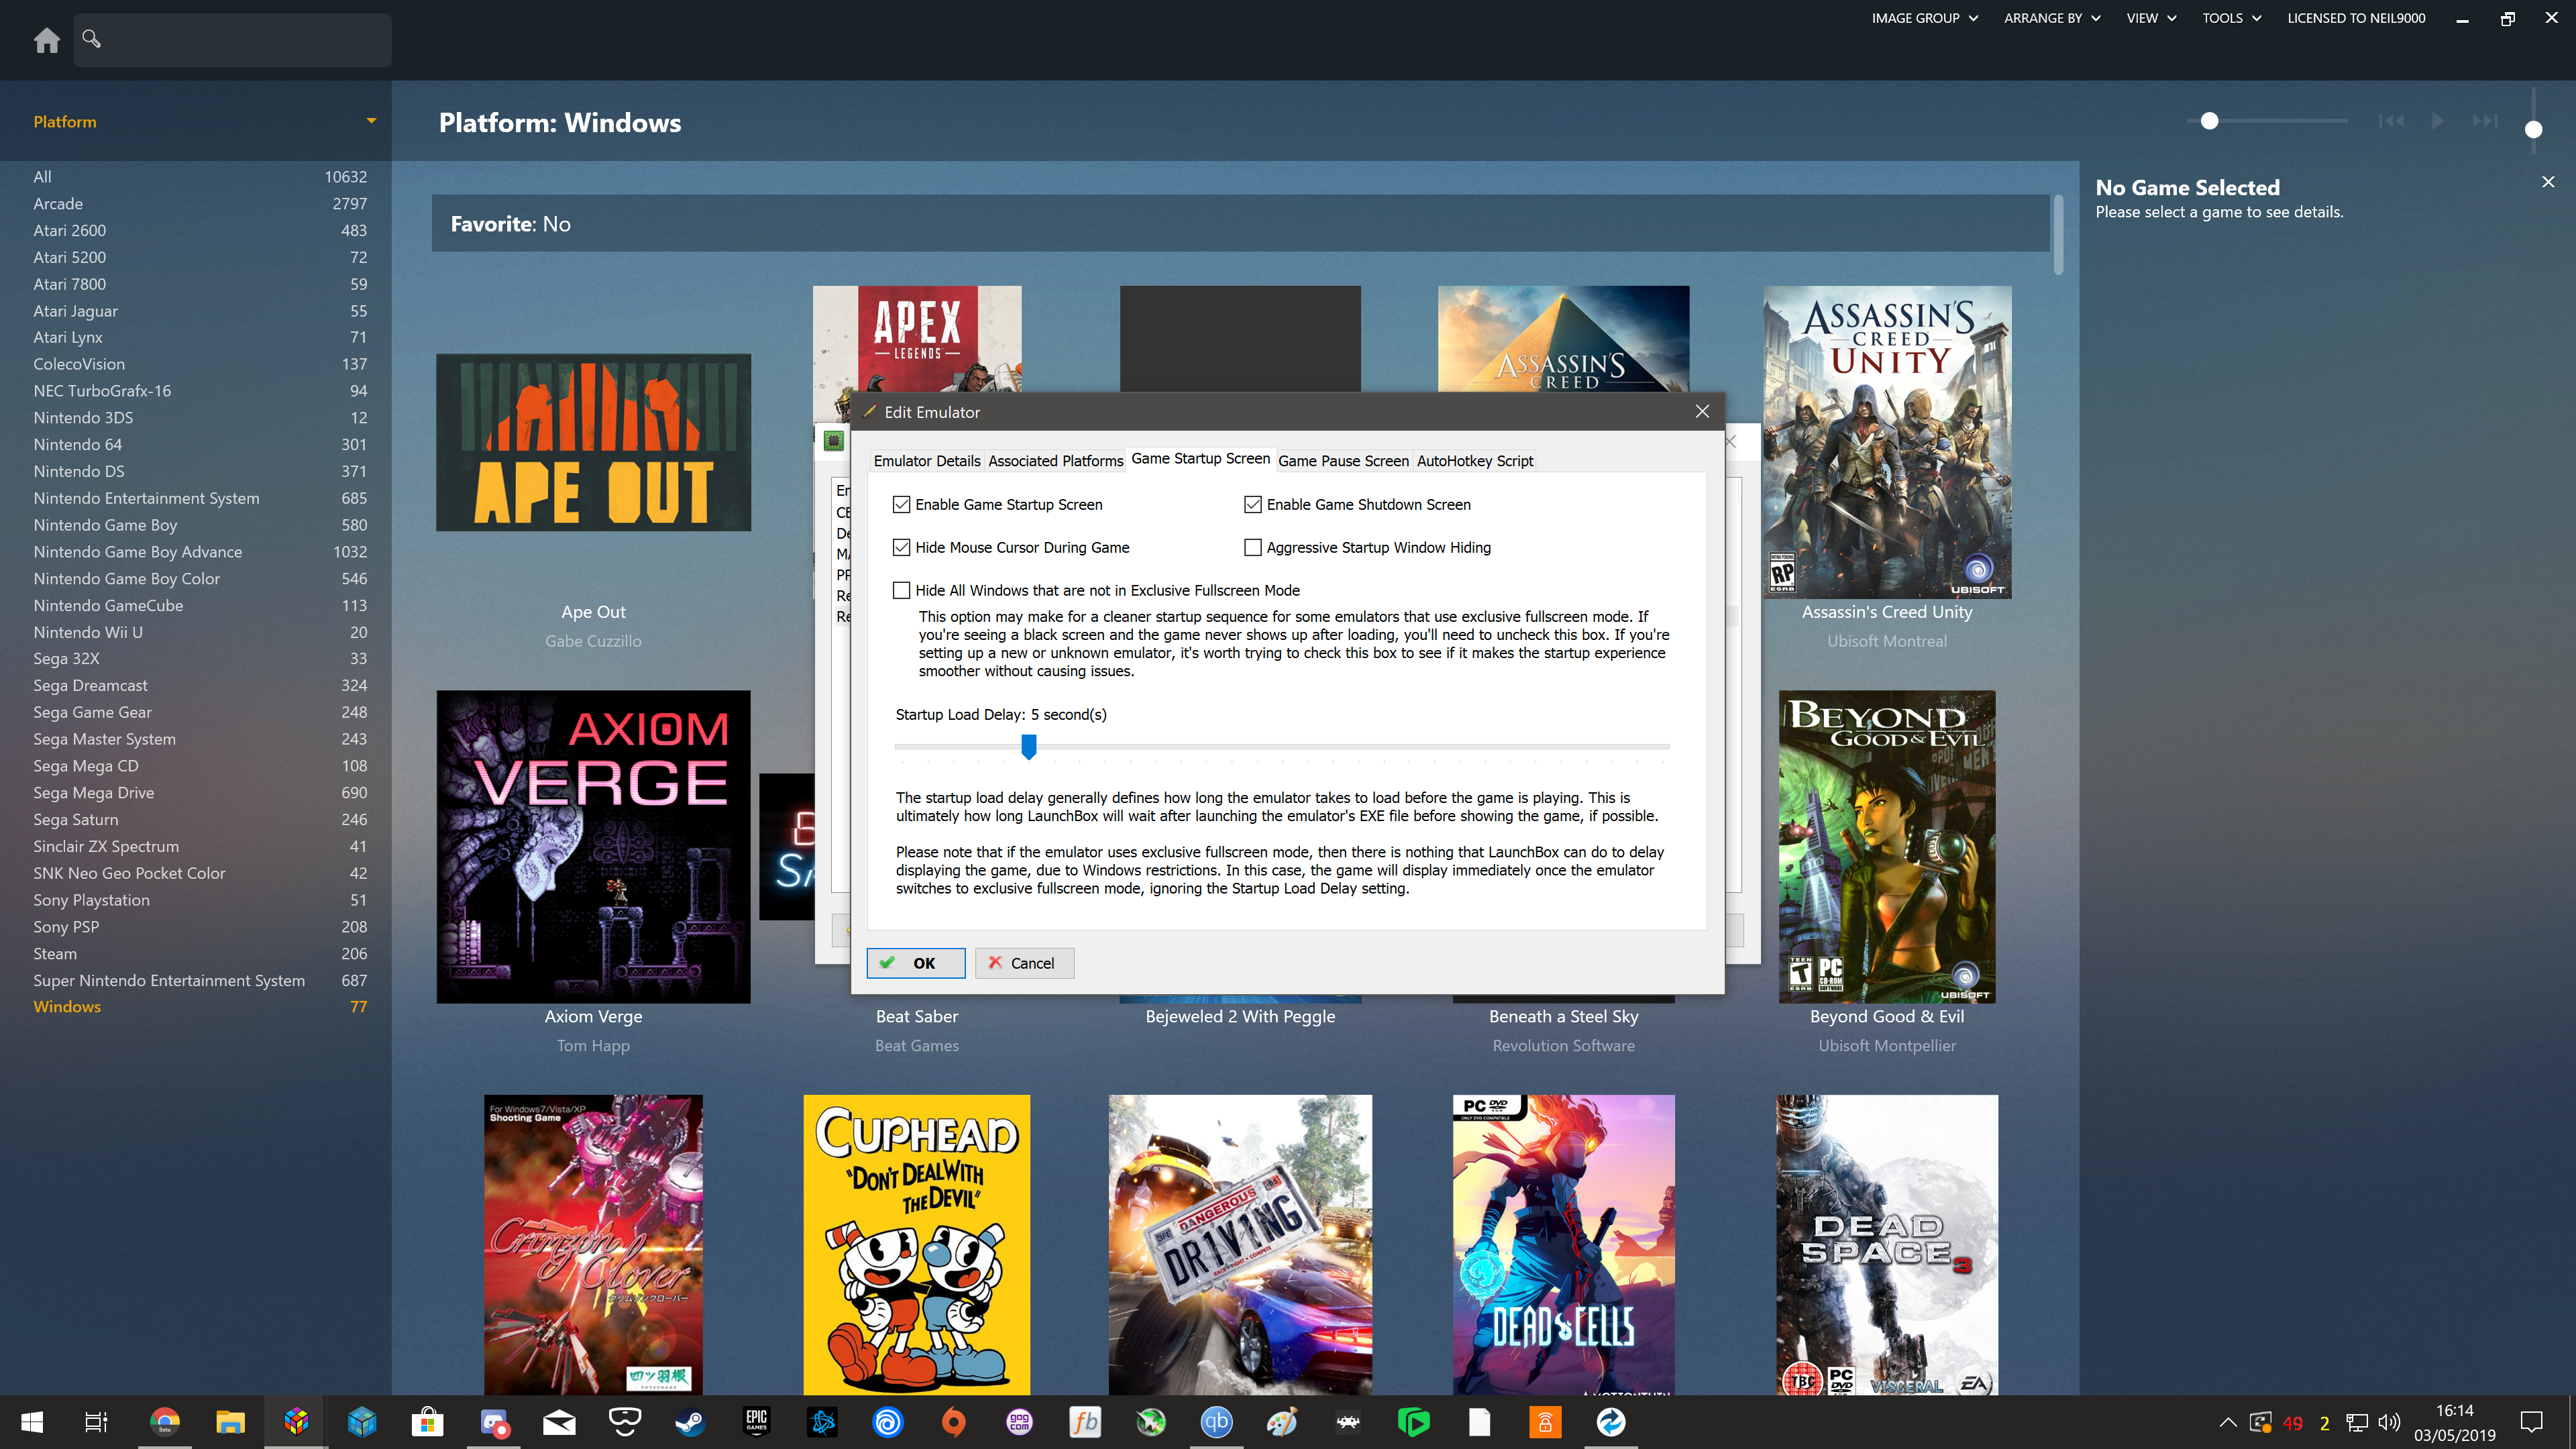The image size is (2576, 1449).
Task: Adjust the box art size slider
Action: [x=2209, y=121]
